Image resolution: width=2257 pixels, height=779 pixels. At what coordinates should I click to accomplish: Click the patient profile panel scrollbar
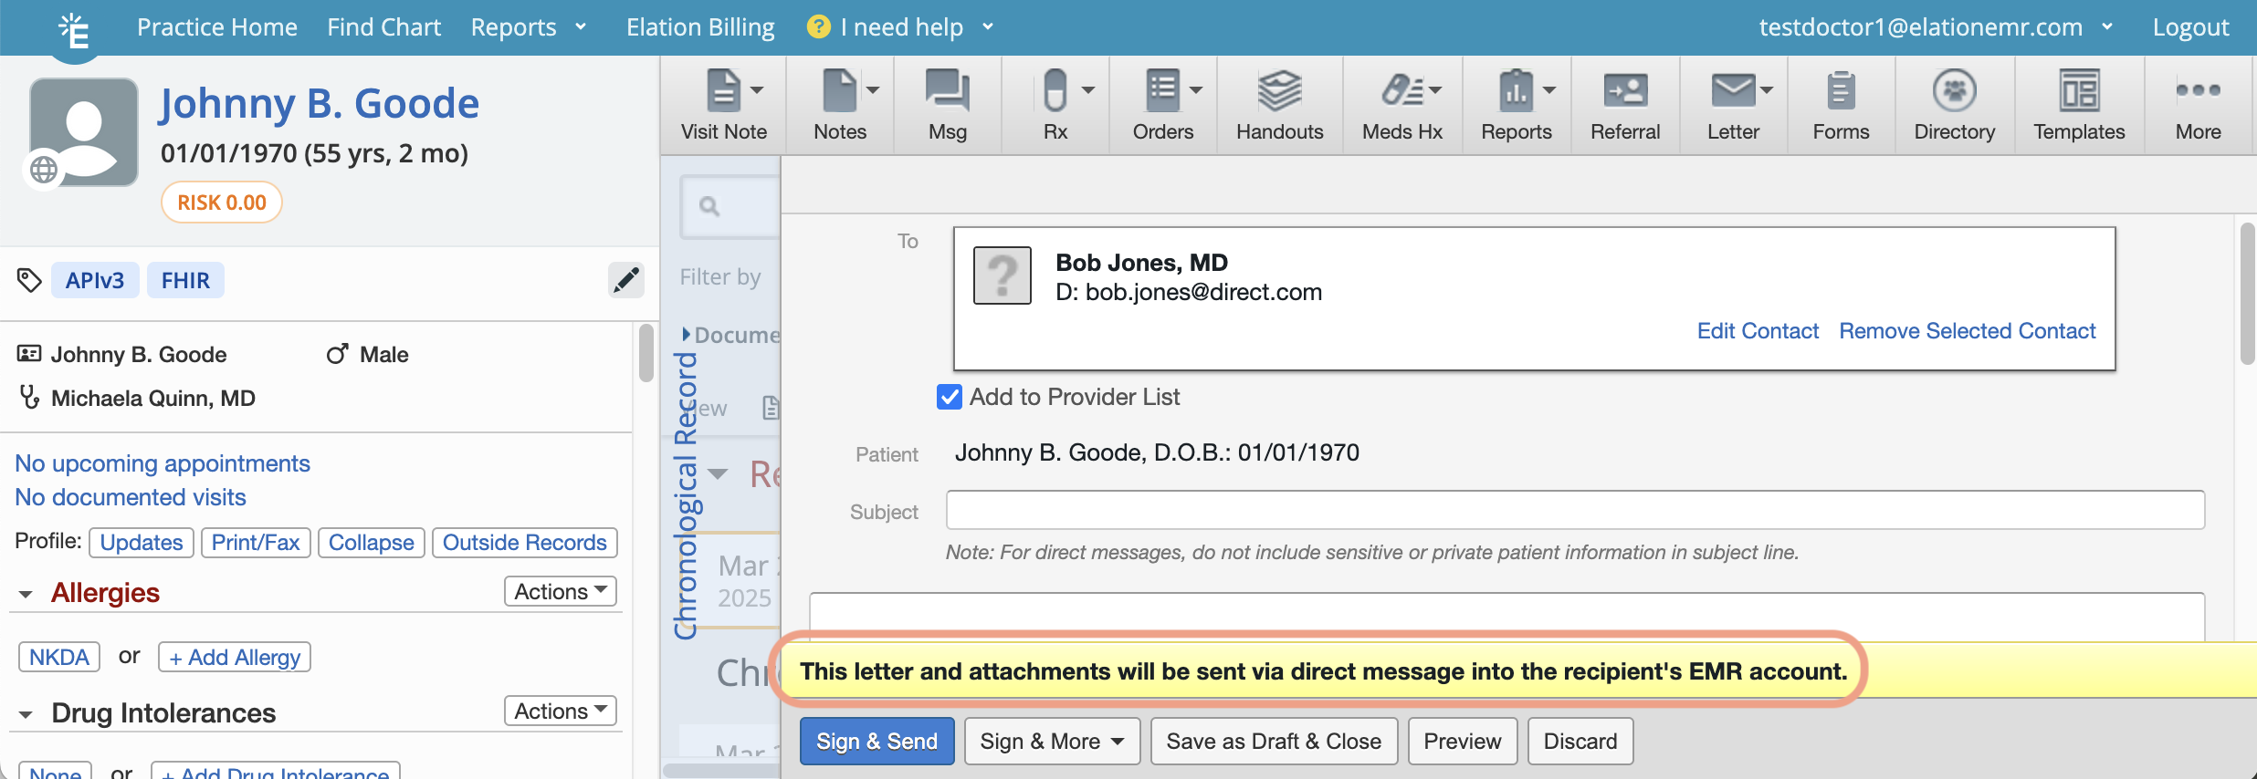646,353
